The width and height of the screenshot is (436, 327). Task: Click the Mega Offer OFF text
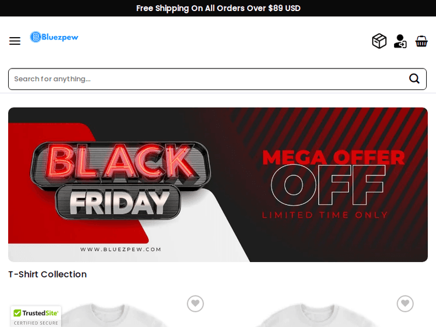point(334,177)
